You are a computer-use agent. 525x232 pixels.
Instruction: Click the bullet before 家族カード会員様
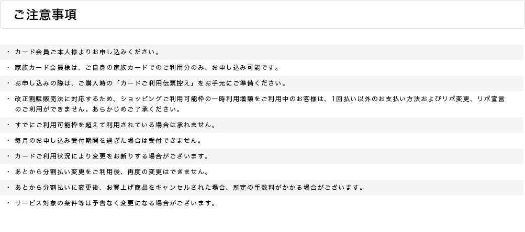(8, 68)
